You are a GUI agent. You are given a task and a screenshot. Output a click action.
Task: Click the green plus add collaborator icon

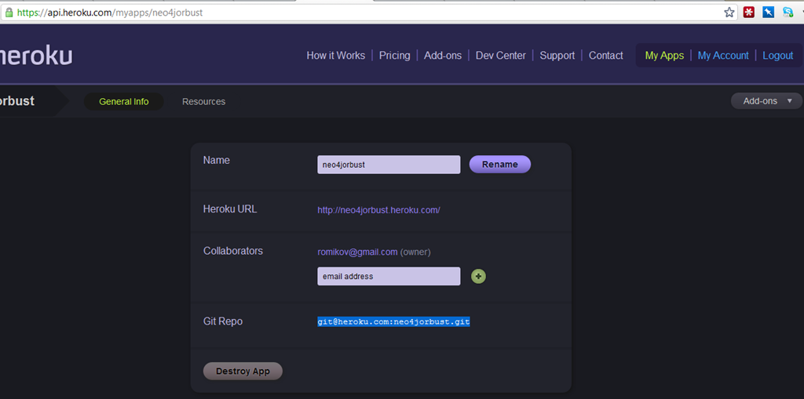[x=478, y=276]
